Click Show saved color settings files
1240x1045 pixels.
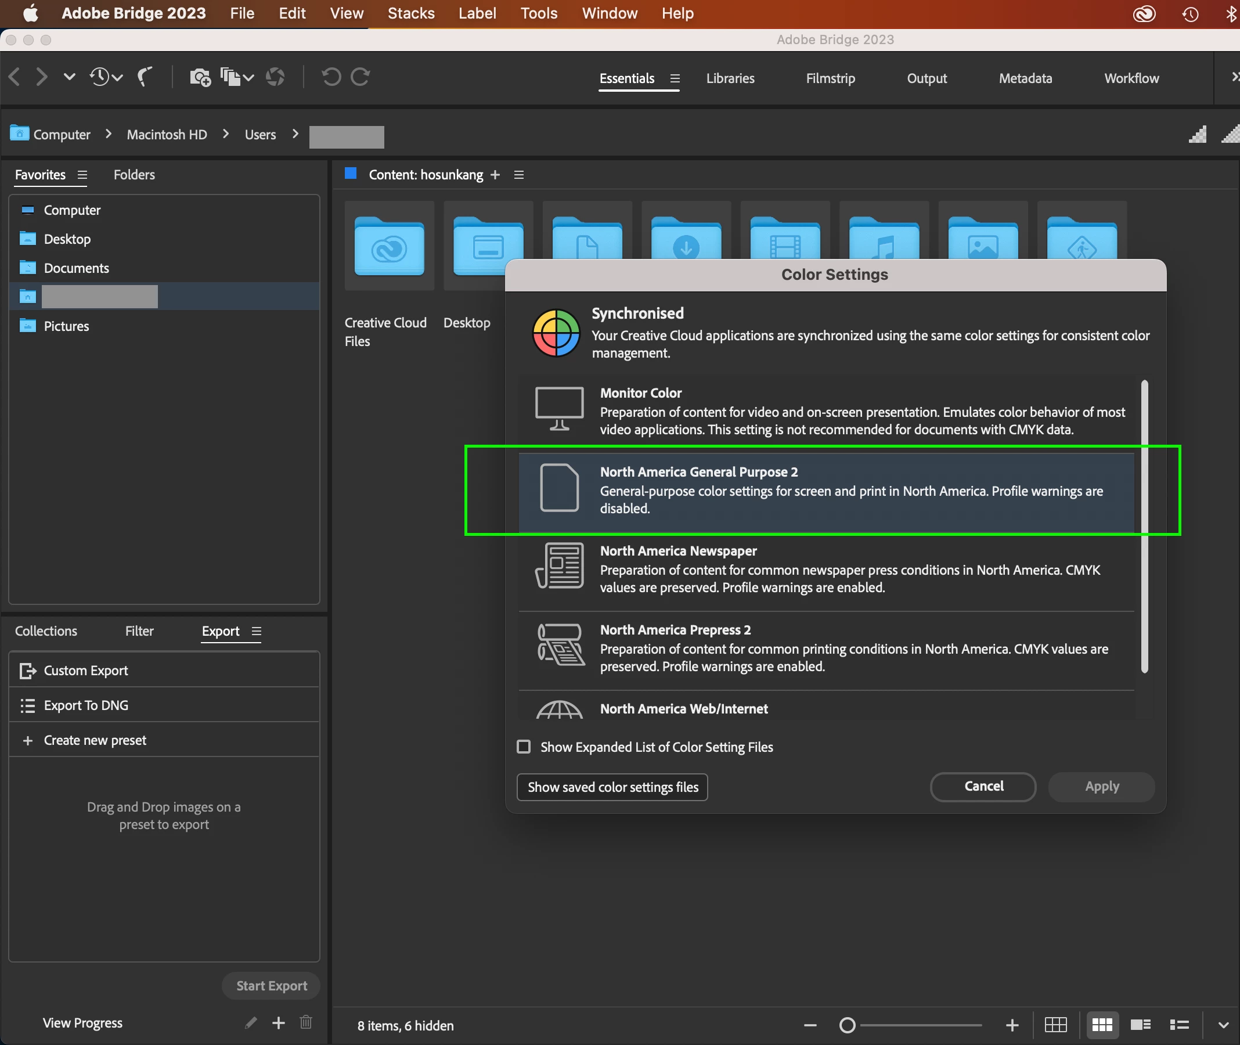(x=612, y=787)
